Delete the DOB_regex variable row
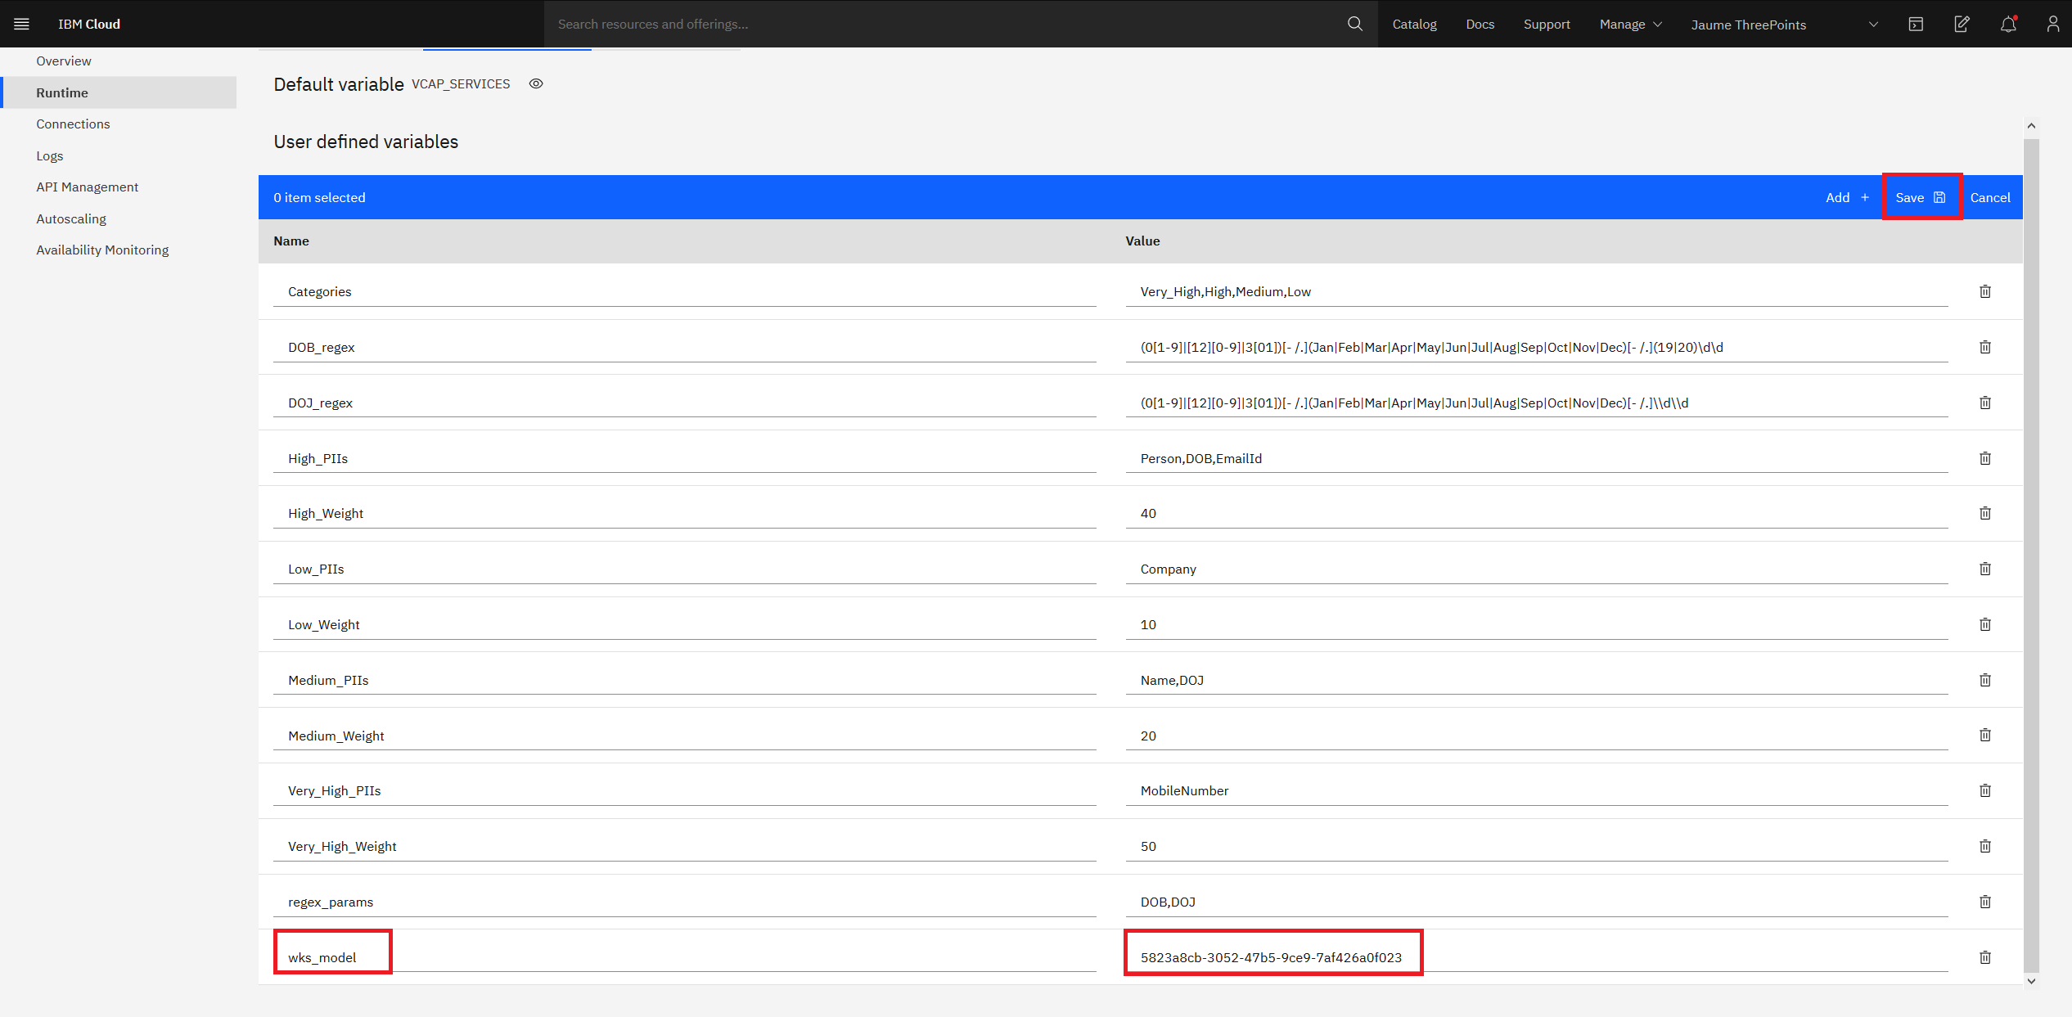This screenshot has height=1017, width=2072. point(1984,347)
